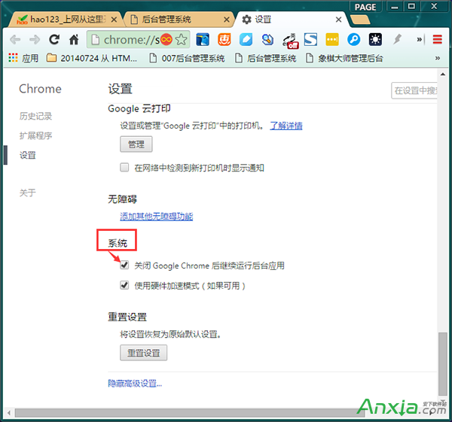Screen dimensions: 452x422
Task: Click the red infinity icon in address bar
Action: tap(166, 39)
